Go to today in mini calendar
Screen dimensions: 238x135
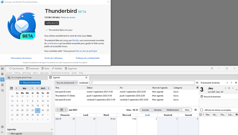11,88
